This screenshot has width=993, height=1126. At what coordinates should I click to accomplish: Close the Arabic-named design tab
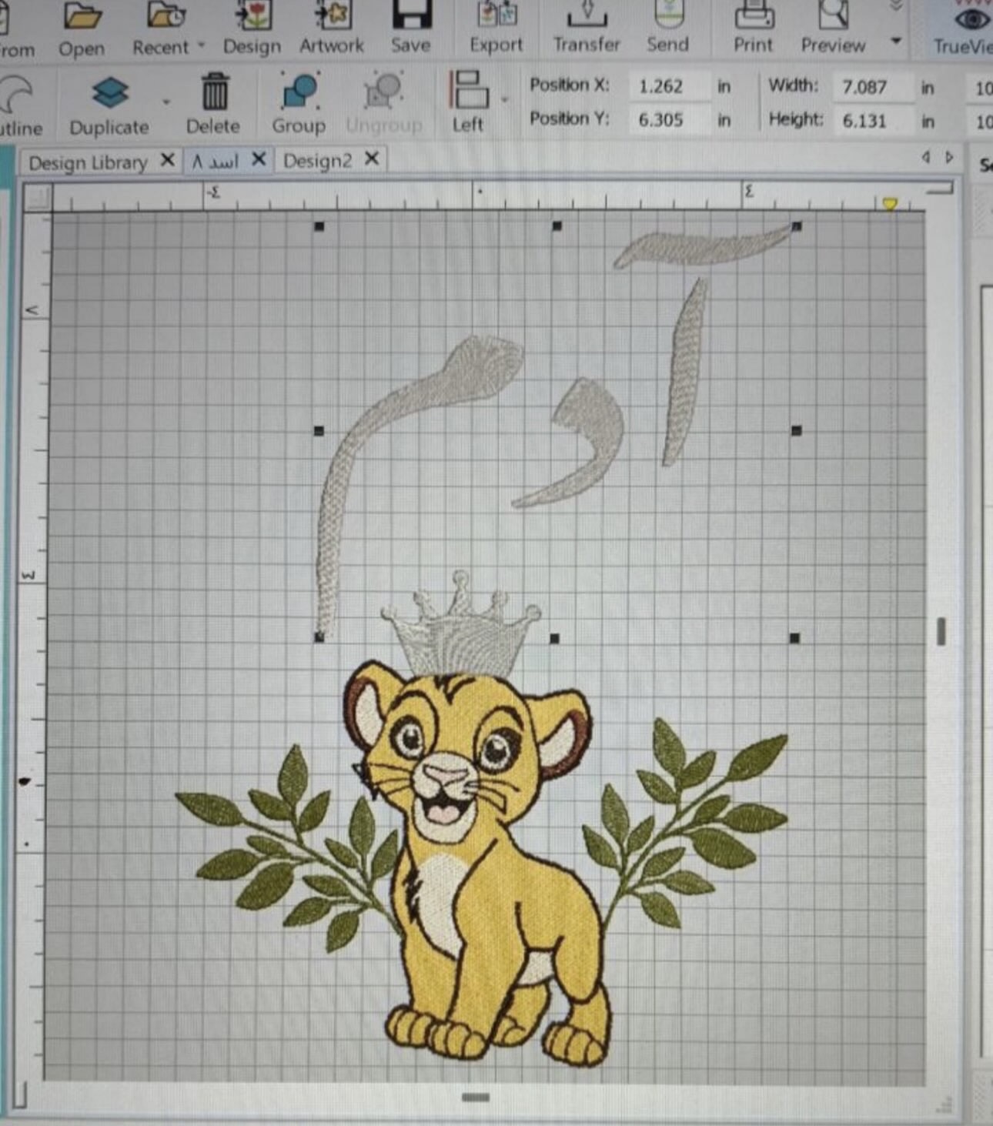(259, 159)
